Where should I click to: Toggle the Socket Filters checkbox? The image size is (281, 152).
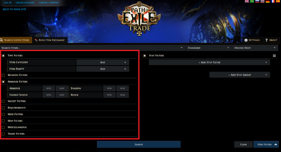3,101
